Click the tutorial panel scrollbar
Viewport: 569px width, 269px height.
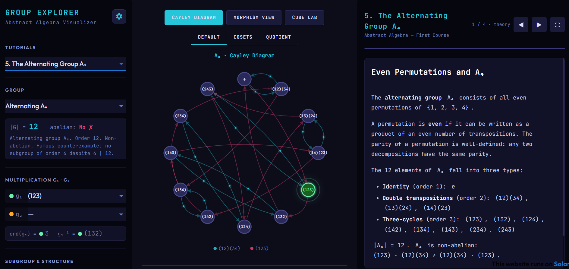click(563, 148)
